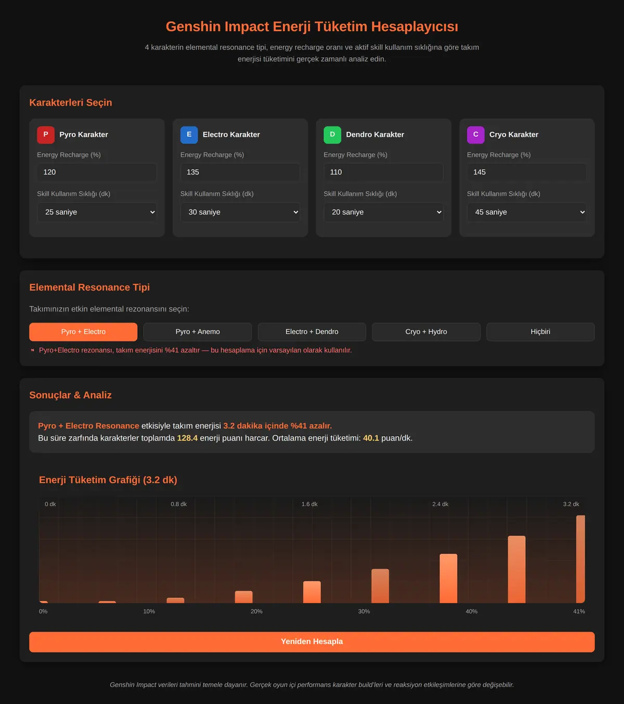Click the "40.1" average consumption value
The image size is (624, 704).
pos(371,438)
